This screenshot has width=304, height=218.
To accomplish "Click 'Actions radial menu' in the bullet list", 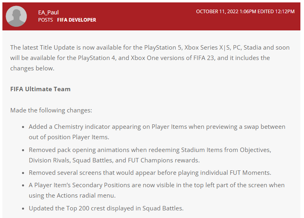I will [x=86, y=196].
